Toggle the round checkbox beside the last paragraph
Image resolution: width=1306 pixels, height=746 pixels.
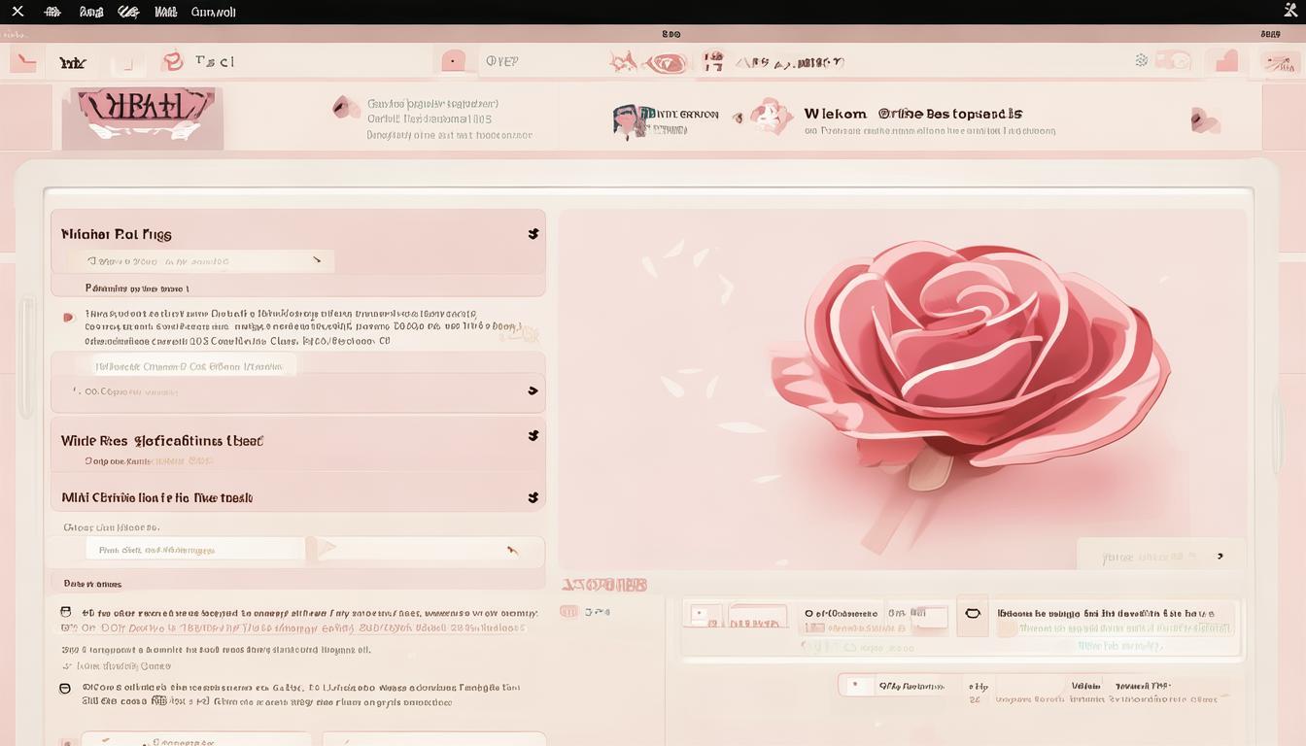coord(65,689)
